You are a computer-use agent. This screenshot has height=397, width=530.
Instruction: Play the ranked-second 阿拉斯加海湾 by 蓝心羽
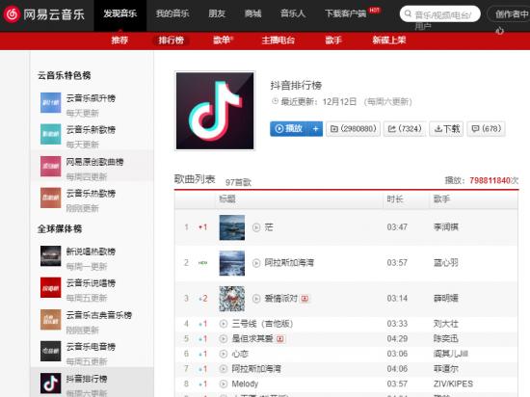256,263
